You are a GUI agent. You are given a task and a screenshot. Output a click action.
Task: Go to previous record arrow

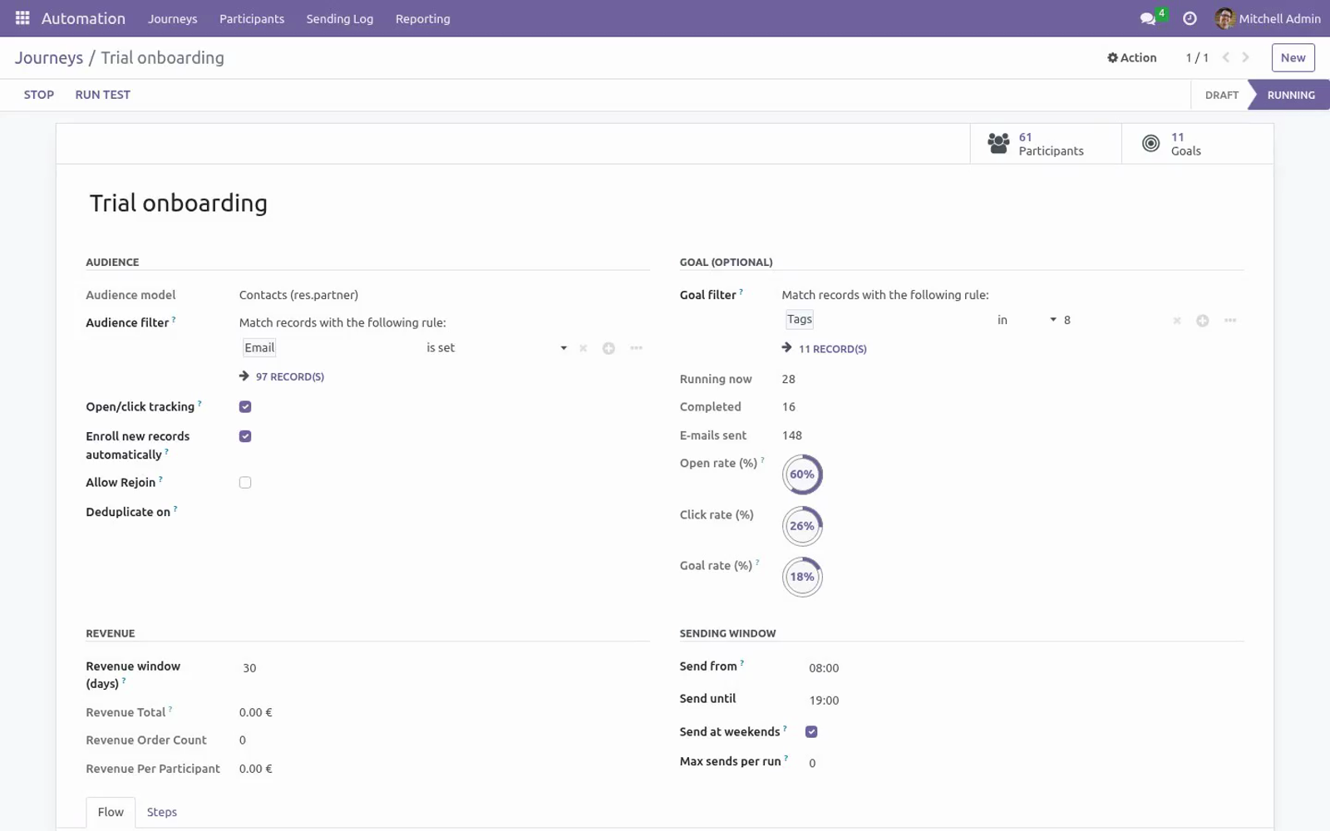tap(1225, 57)
